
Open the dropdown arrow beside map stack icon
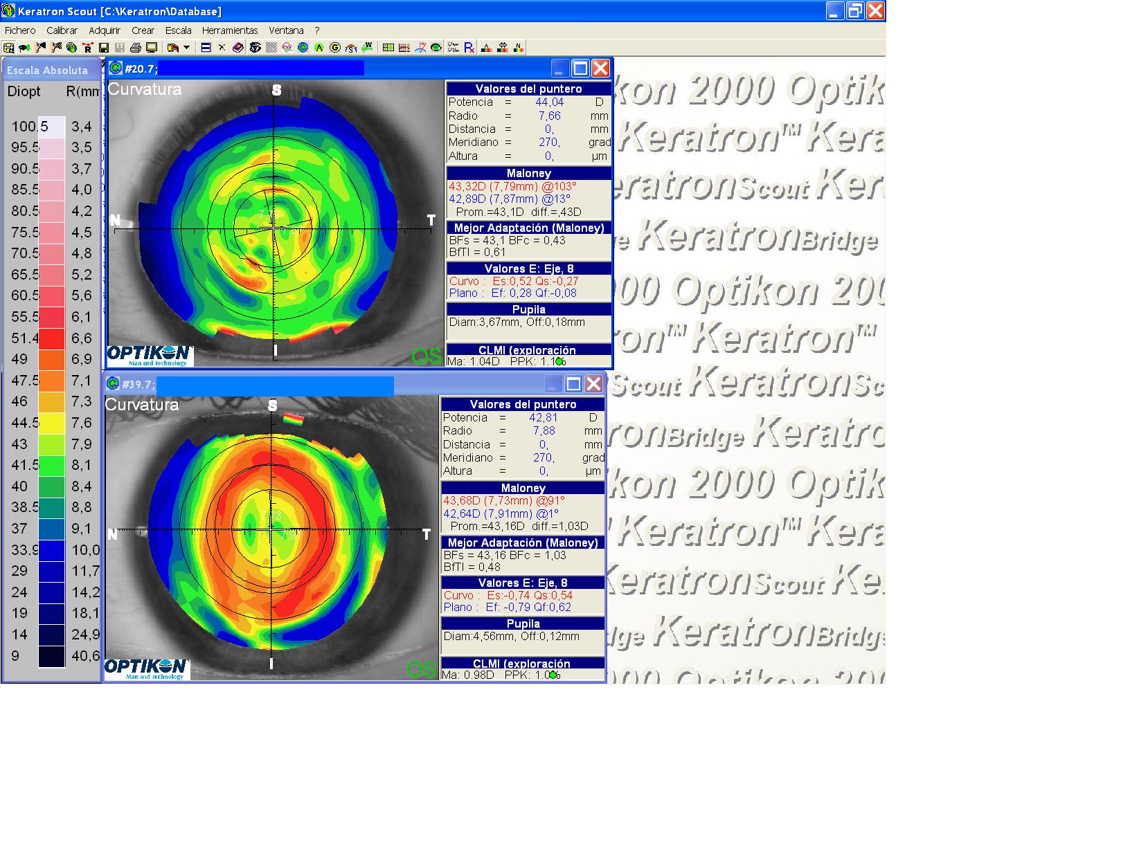click(x=187, y=48)
